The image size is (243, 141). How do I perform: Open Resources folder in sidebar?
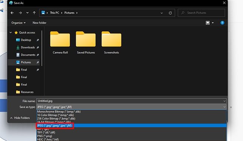(x=27, y=92)
